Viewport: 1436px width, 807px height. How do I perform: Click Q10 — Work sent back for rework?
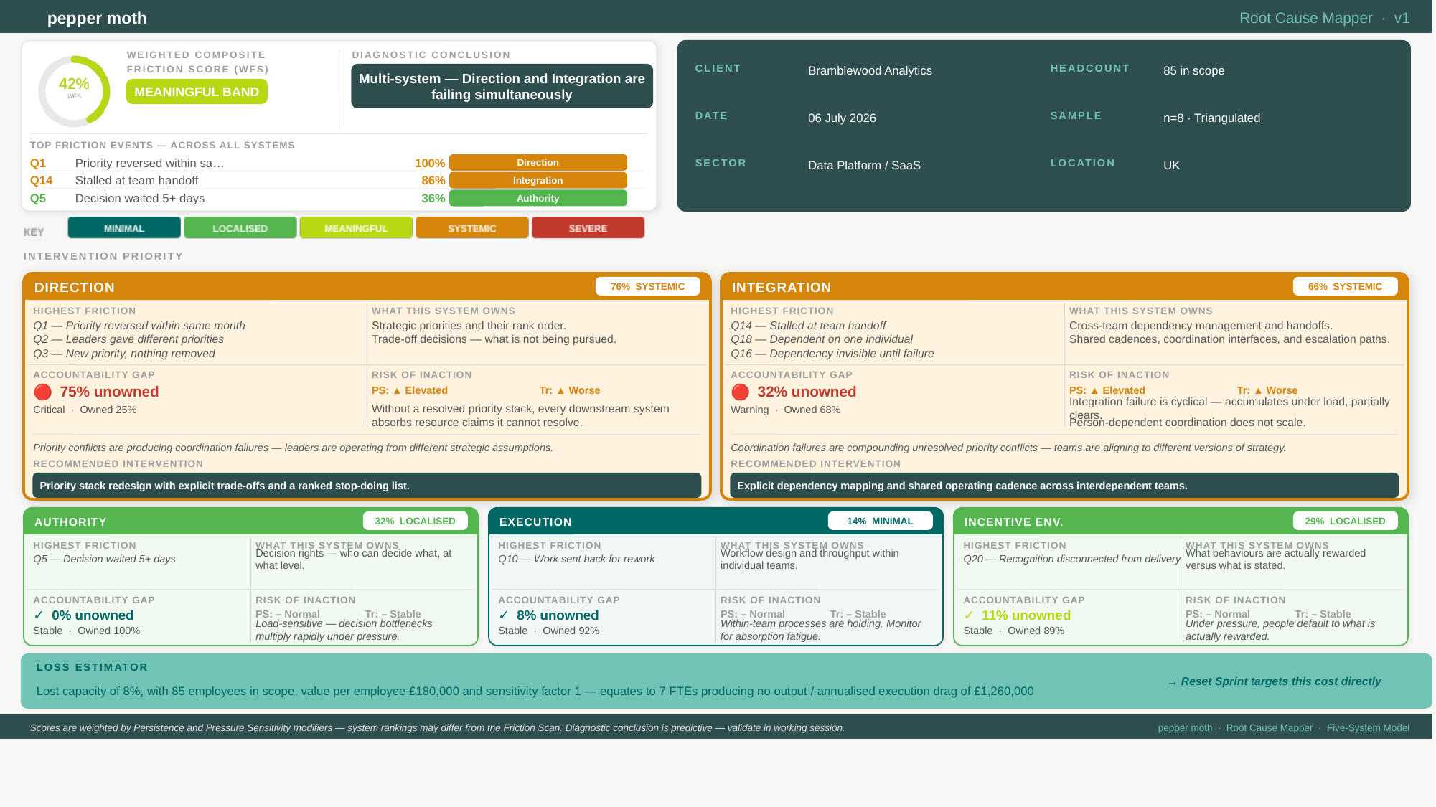click(x=576, y=559)
